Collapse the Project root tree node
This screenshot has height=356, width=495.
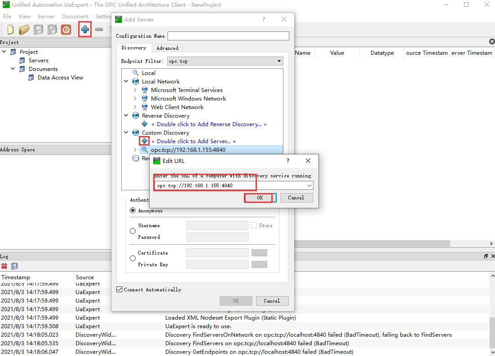pos(4,52)
